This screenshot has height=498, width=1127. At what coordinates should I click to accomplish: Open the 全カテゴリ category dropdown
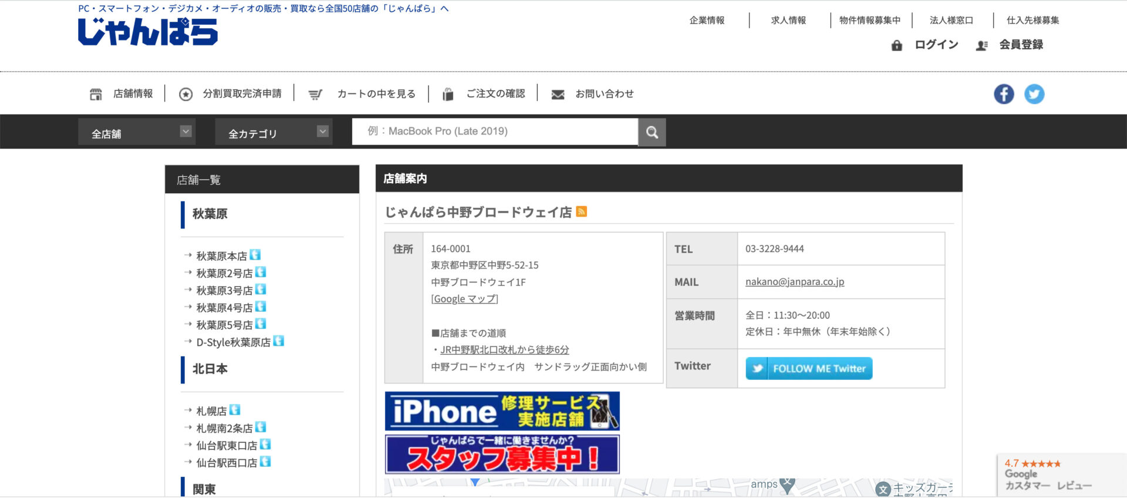[274, 132]
